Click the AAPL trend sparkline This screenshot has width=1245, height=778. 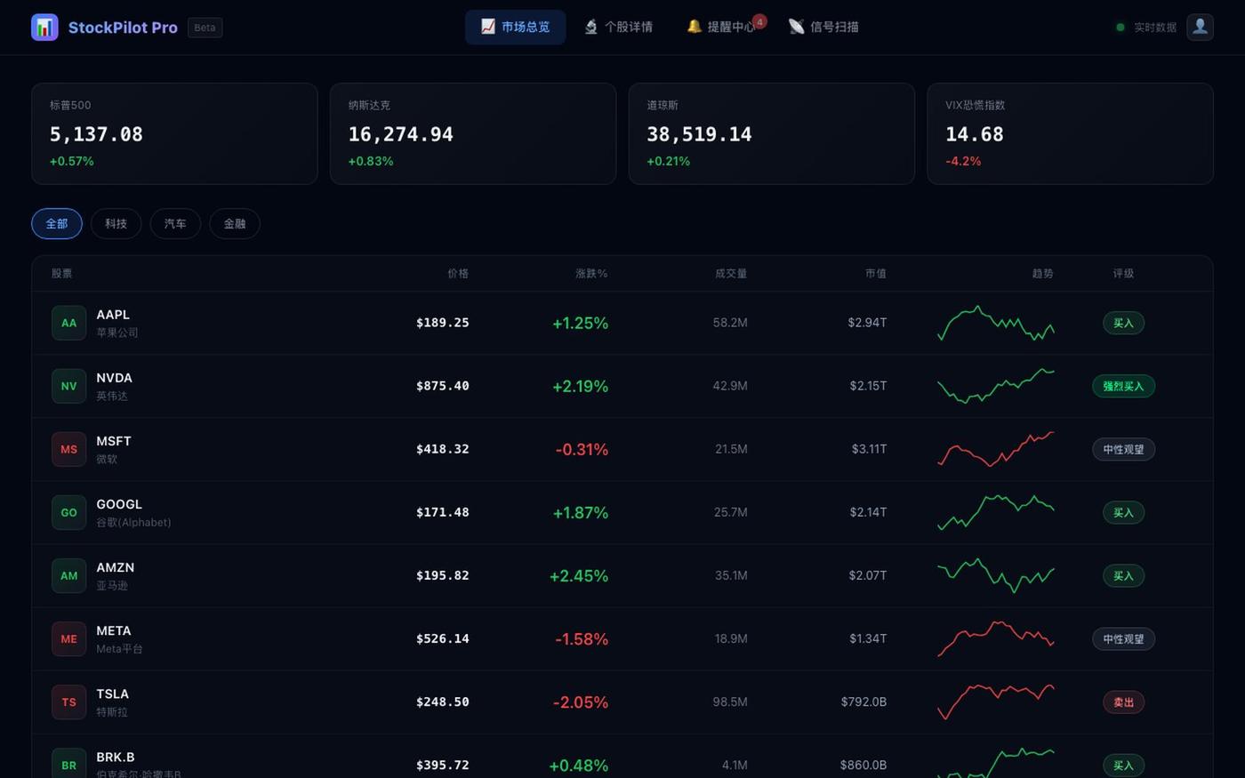[996, 323]
